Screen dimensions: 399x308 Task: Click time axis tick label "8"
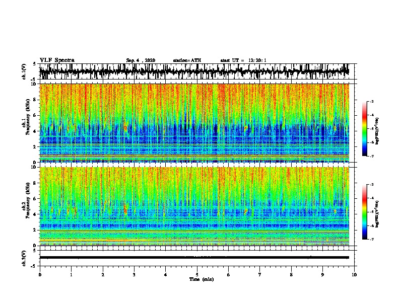291,275
